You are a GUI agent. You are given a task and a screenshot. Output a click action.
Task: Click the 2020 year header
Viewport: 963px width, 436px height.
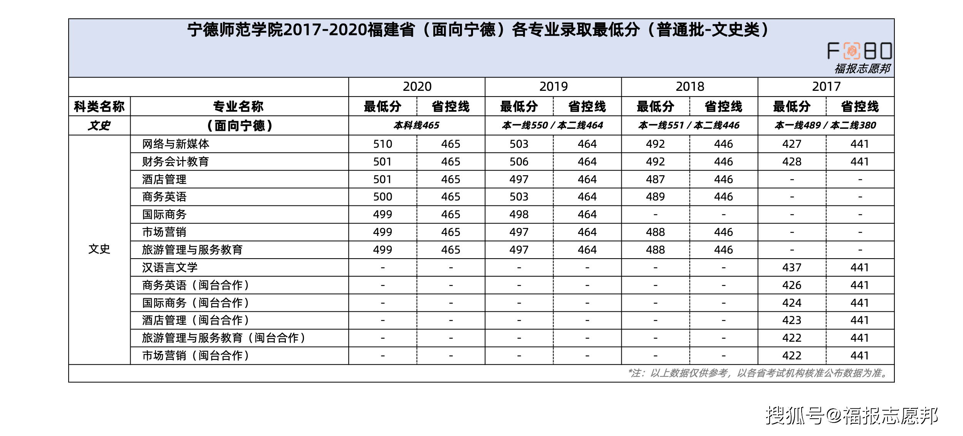click(417, 87)
